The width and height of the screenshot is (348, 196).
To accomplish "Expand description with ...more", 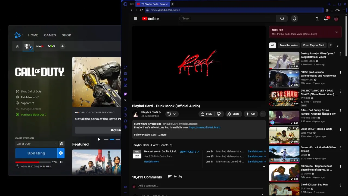I will (x=162, y=135).
